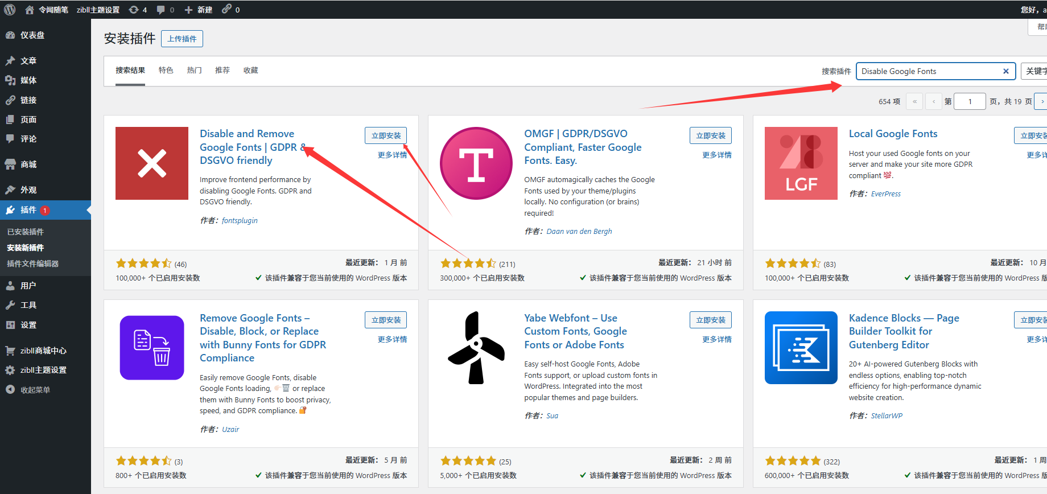
Task: Open the comments bubble in the admin bar
Action: point(160,10)
